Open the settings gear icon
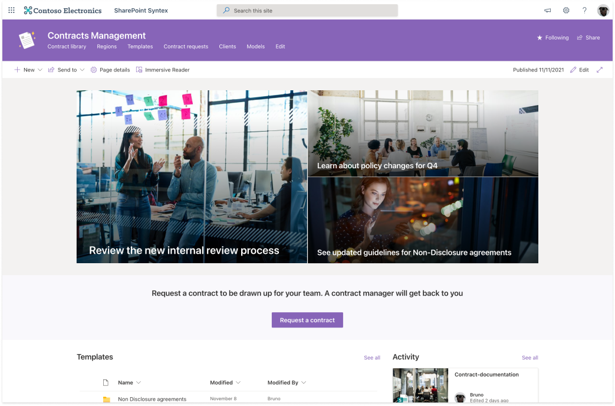The image size is (615, 406). (566, 11)
